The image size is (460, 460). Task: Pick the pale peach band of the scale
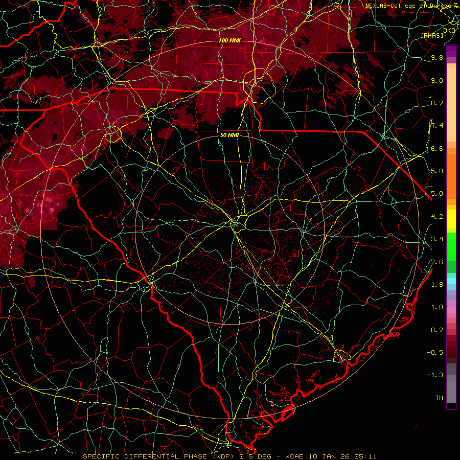[451, 105]
